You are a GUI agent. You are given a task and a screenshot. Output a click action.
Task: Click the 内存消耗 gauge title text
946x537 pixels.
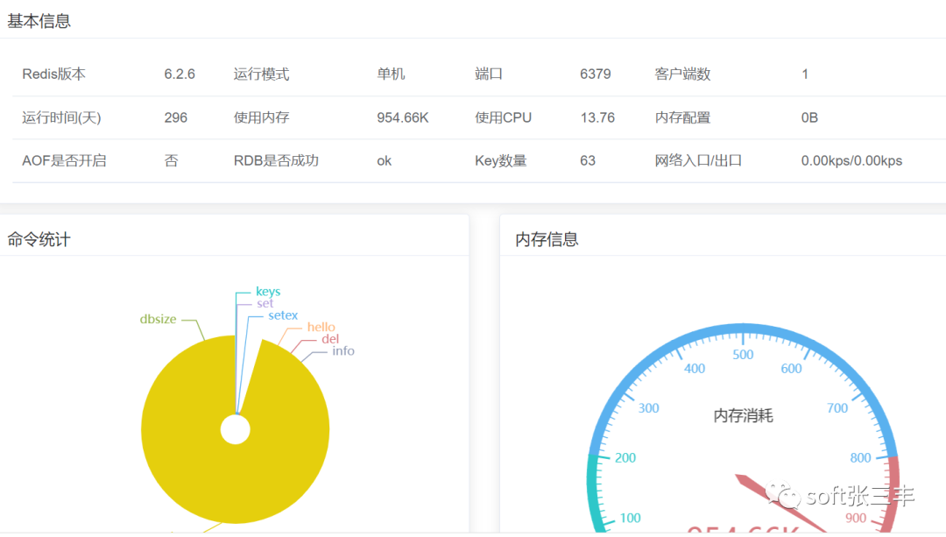[743, 416]
